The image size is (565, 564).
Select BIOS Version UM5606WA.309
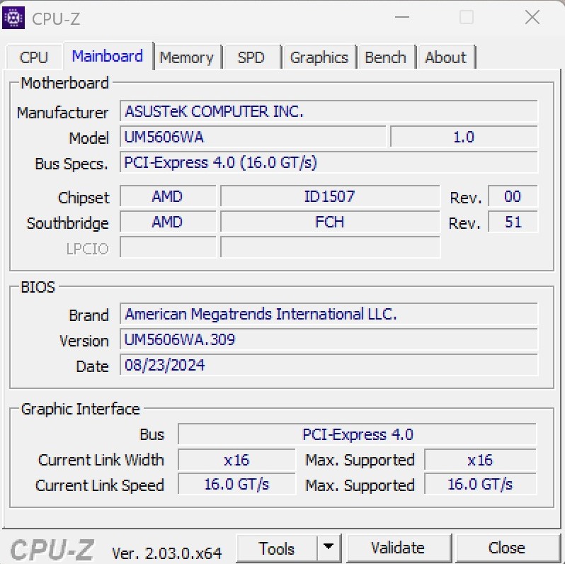click(x=329, y=339)
